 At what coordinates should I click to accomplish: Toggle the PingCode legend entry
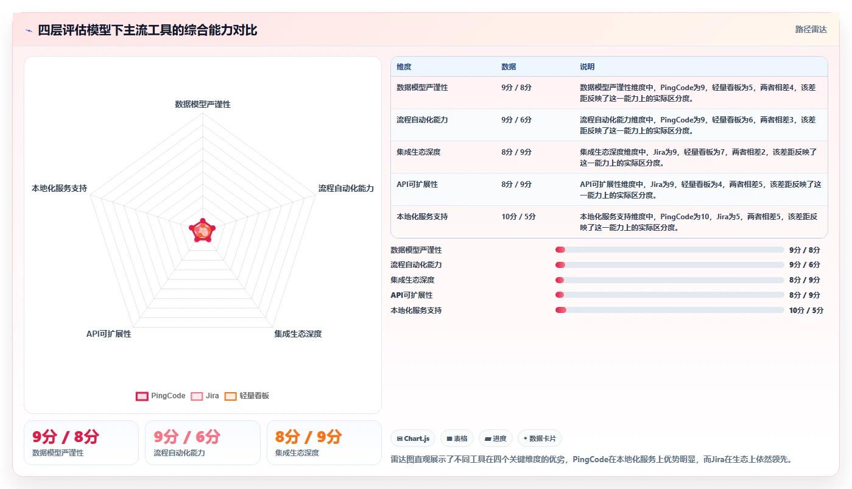[161, 396]
